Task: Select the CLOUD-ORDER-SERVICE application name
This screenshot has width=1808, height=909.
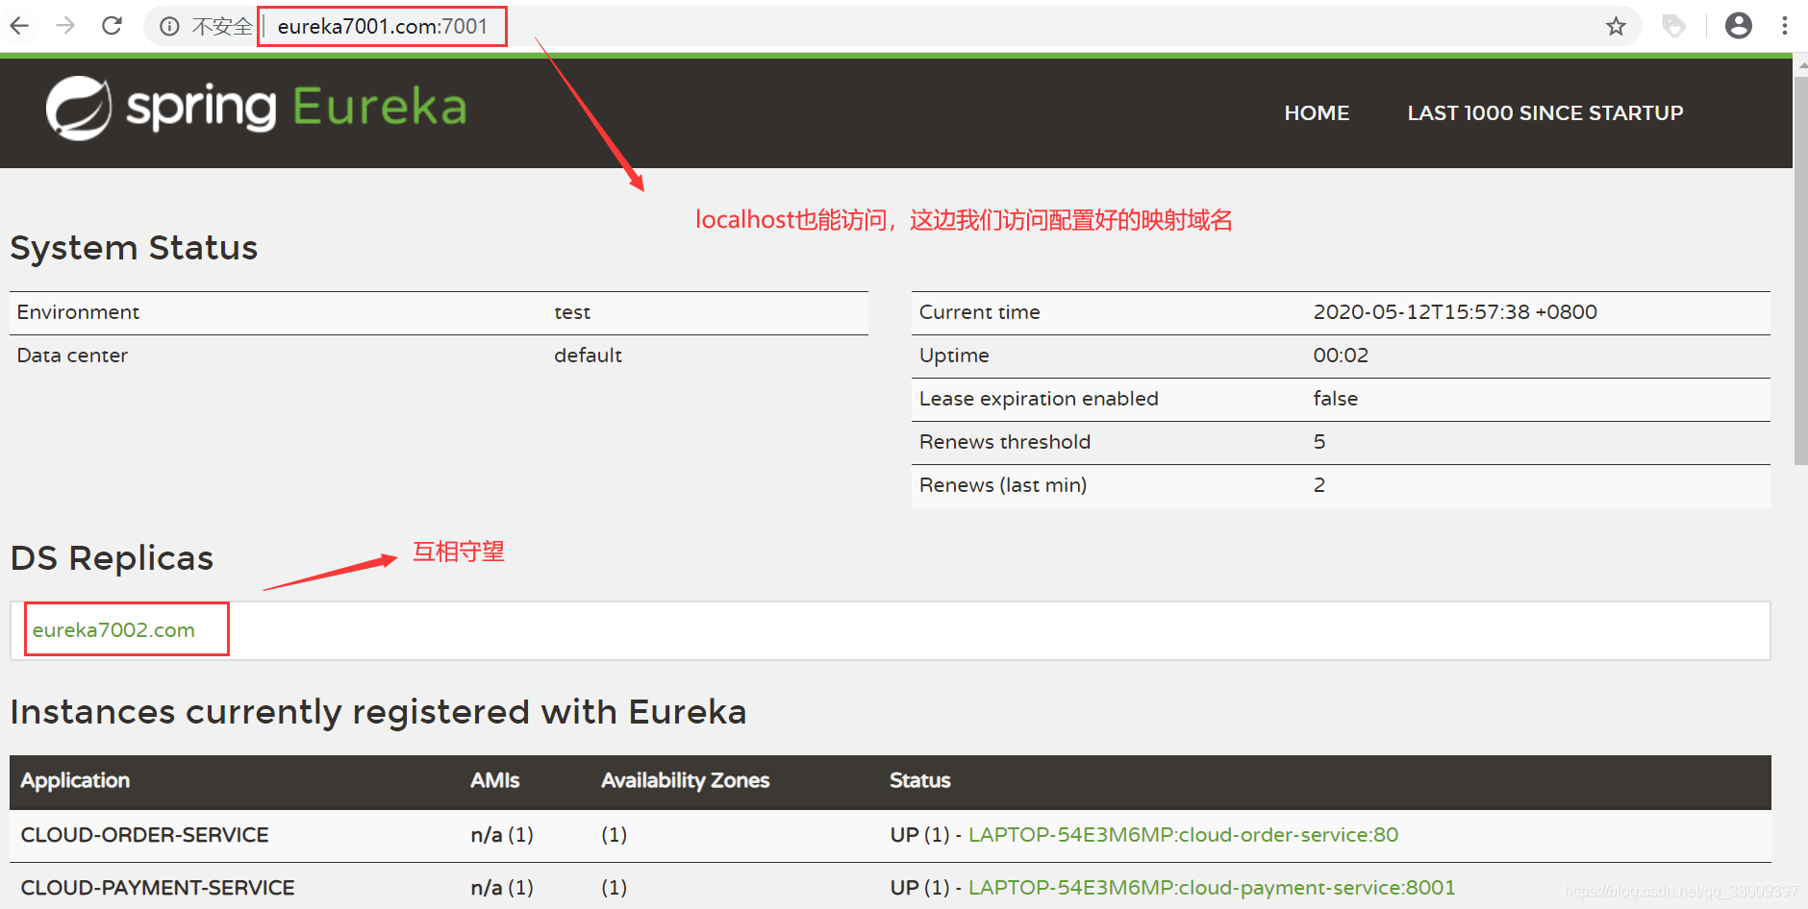Action: (x=144, y=835)
